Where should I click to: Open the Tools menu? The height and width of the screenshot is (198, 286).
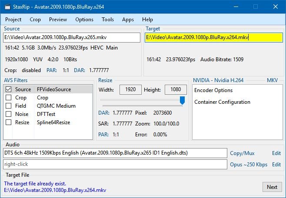(108, 20)
